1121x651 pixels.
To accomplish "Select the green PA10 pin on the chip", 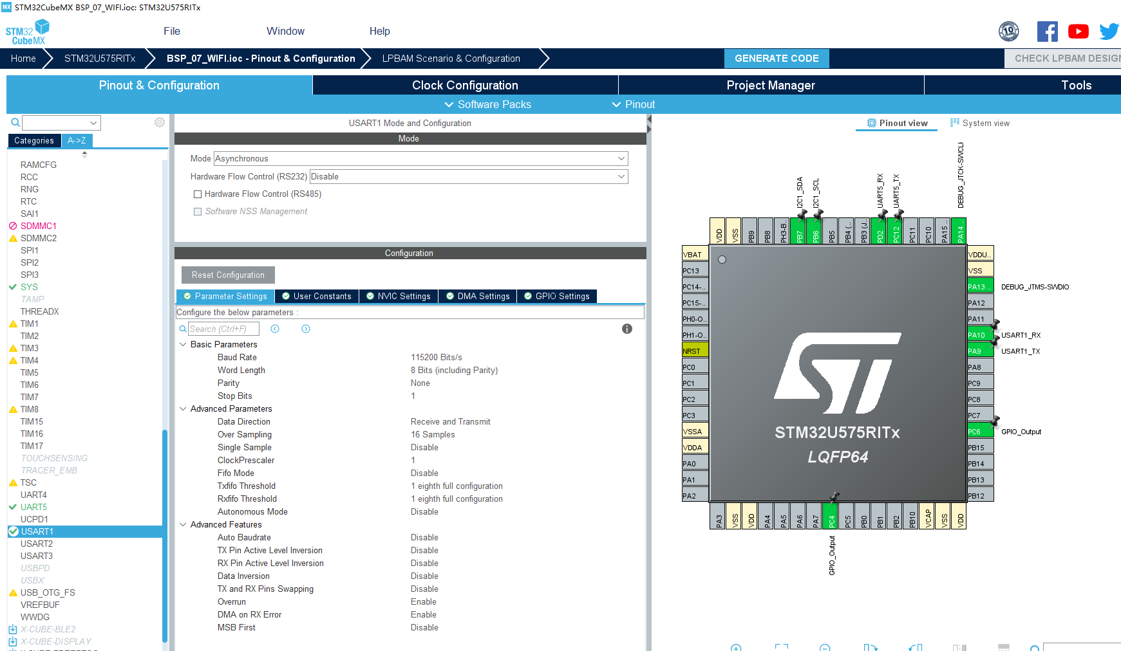I will 980,335.
